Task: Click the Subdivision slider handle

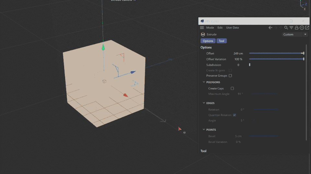Action: point(250,65)
